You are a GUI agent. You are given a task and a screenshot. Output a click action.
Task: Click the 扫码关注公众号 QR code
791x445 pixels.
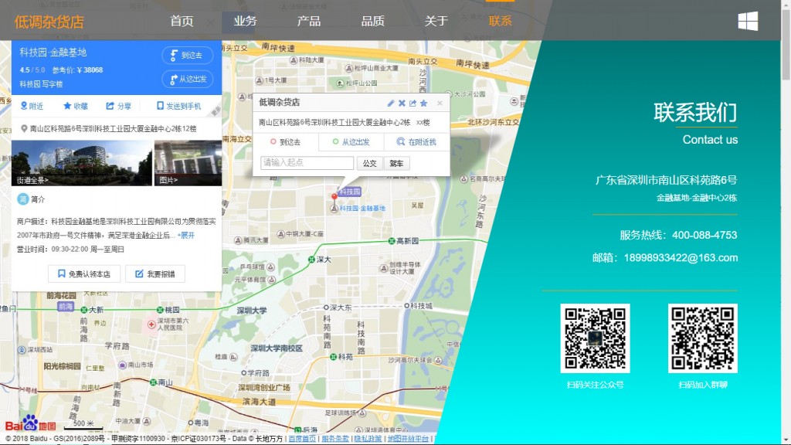point(596,338)
